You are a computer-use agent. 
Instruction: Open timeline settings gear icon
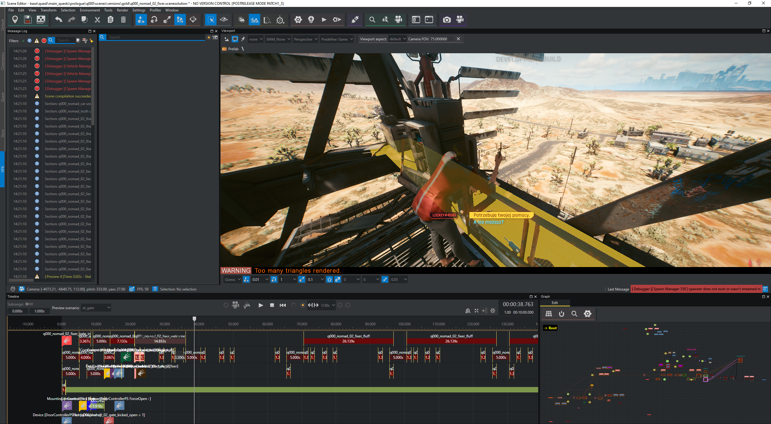pyautogui.click(x=493, y=311)
